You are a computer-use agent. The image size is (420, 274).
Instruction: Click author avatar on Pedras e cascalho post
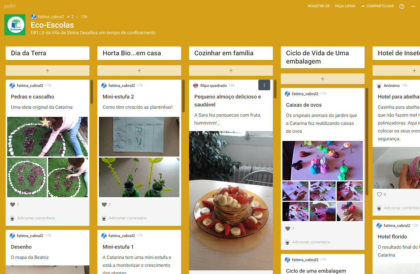12,86
